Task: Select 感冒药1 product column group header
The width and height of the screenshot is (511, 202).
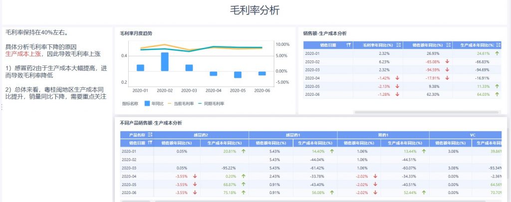Action: [x=293, y=135]
